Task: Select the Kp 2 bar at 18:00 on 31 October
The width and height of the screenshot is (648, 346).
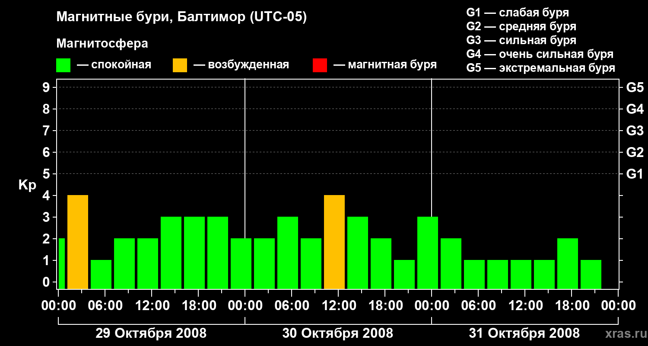Action: coord(568,263)
